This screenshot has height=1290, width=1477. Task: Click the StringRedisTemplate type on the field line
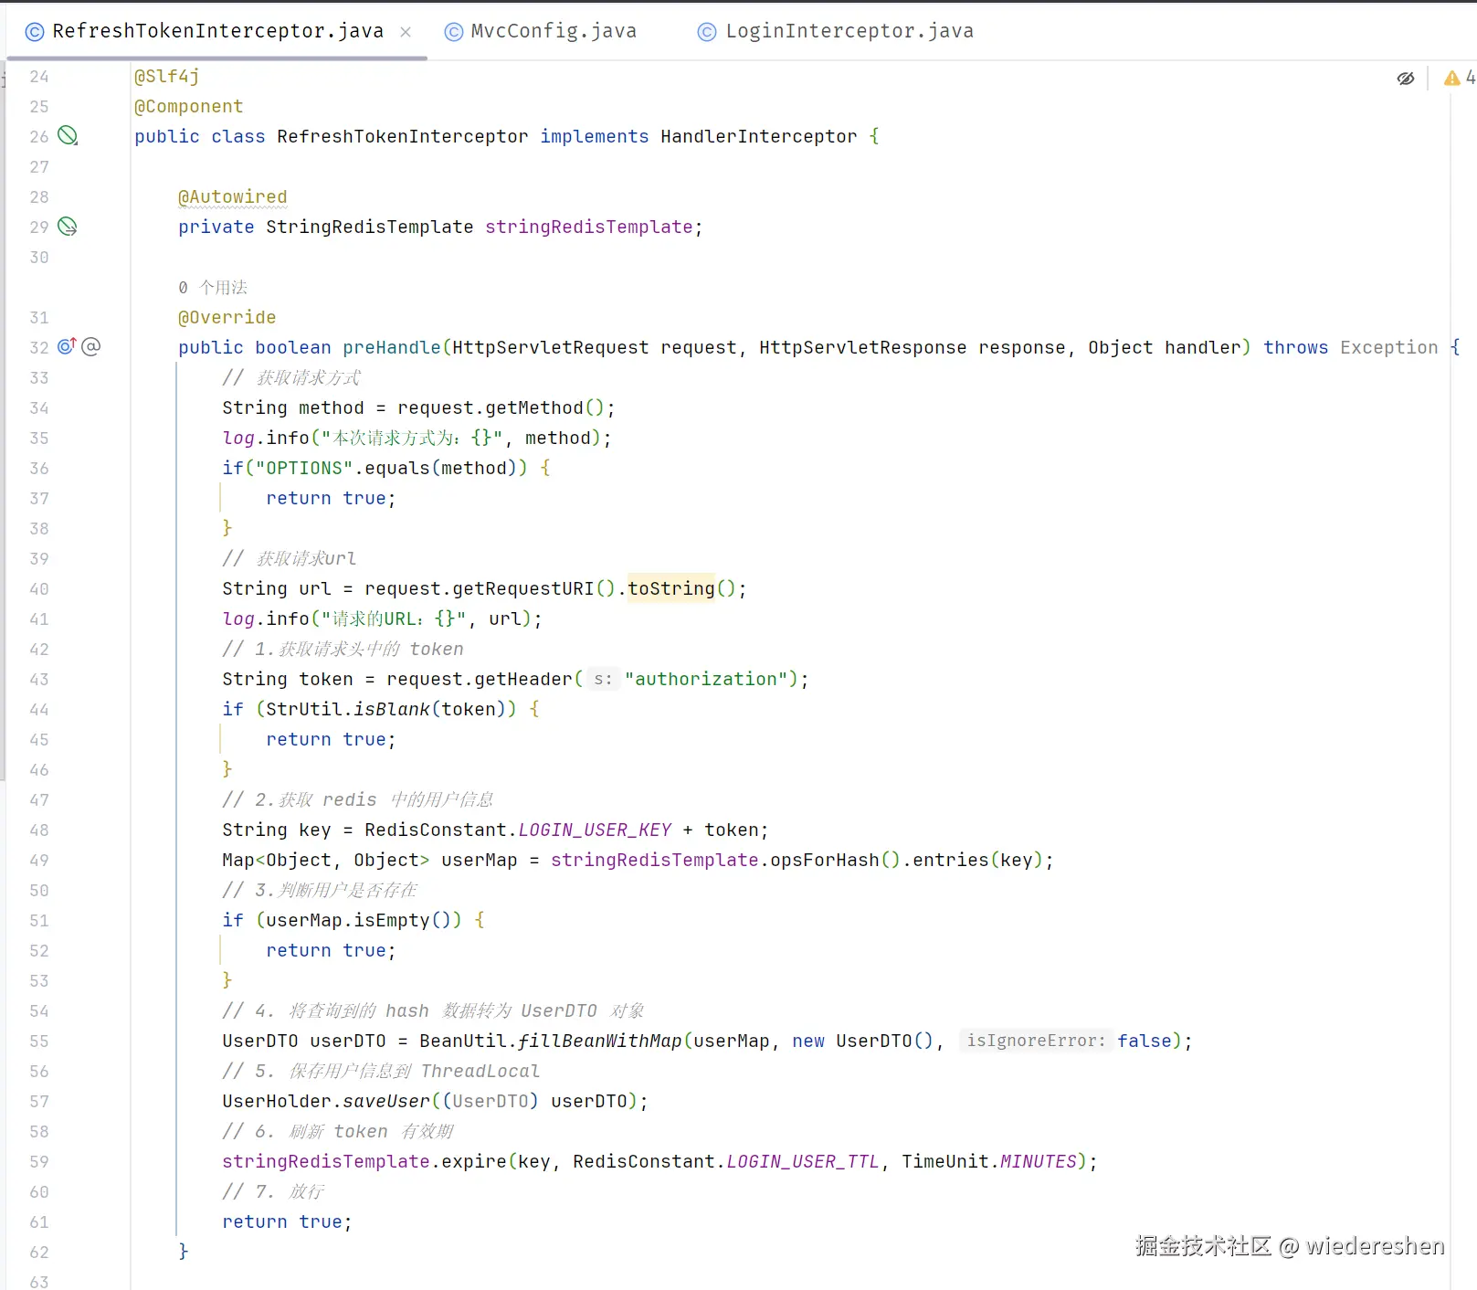pyautogui.click(x=370, y=227)
